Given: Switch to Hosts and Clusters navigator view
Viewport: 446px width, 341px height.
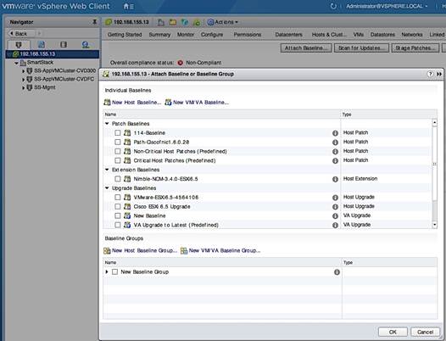Looking at the screenshot, I should (19, 44).
